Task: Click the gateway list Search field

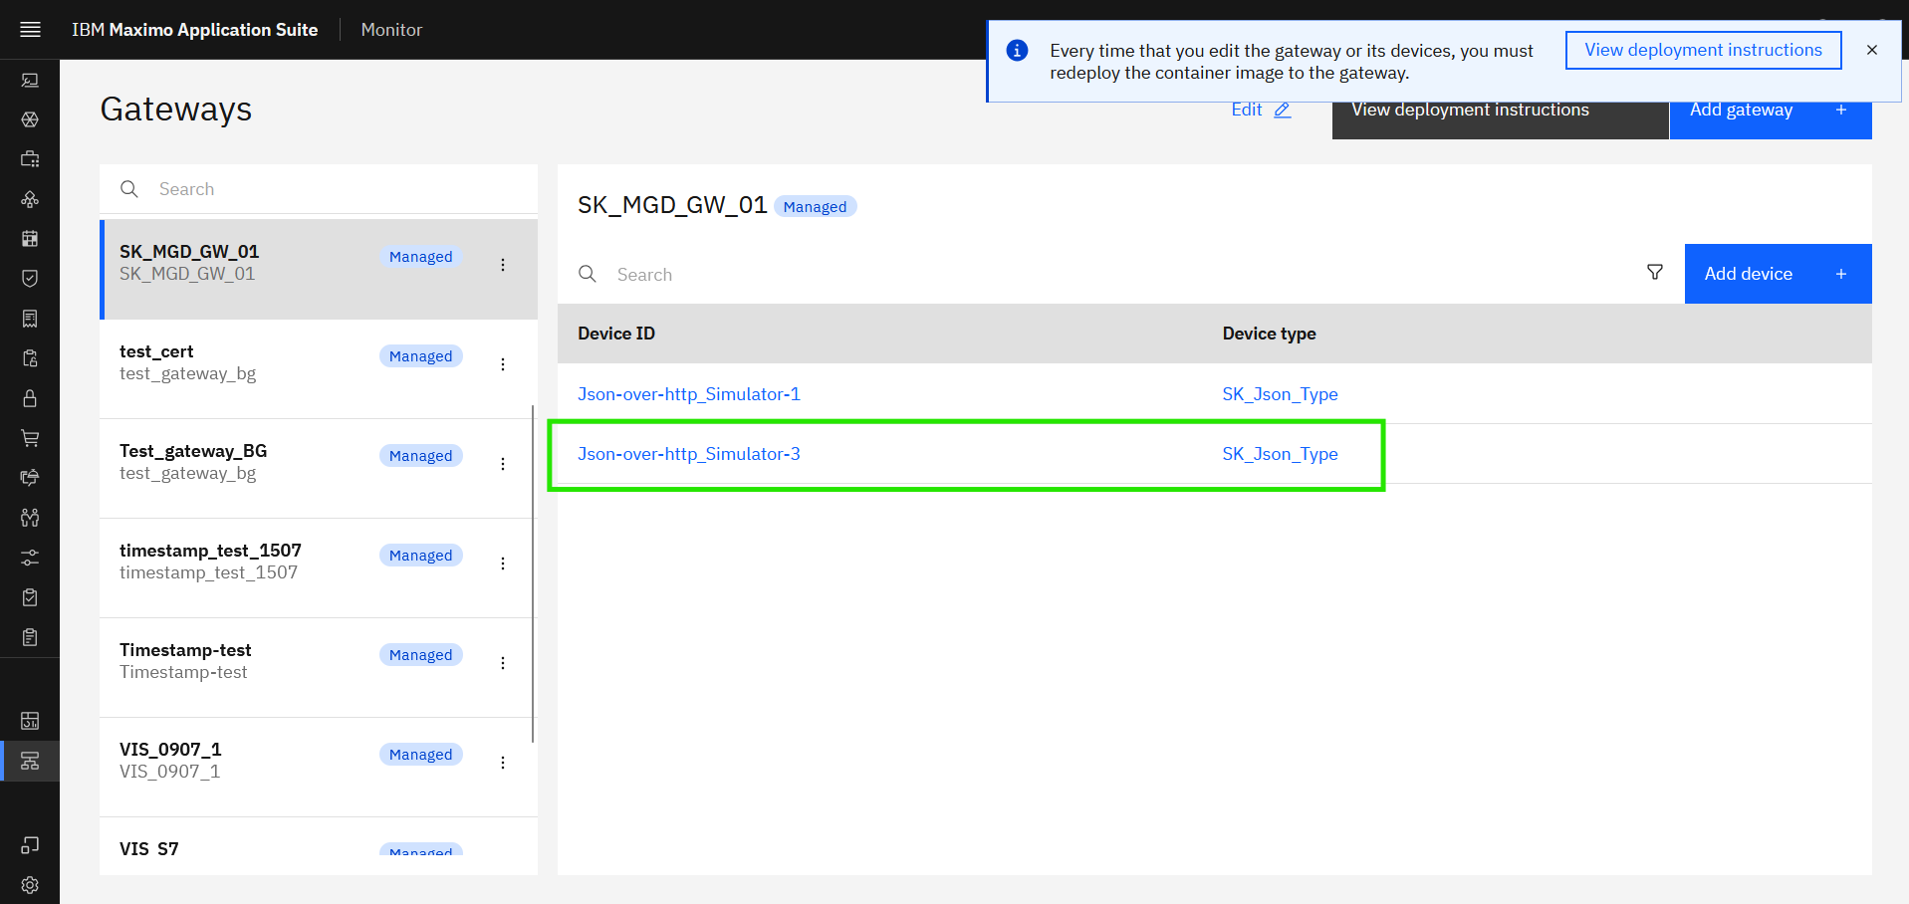Action: click(319, 189)
